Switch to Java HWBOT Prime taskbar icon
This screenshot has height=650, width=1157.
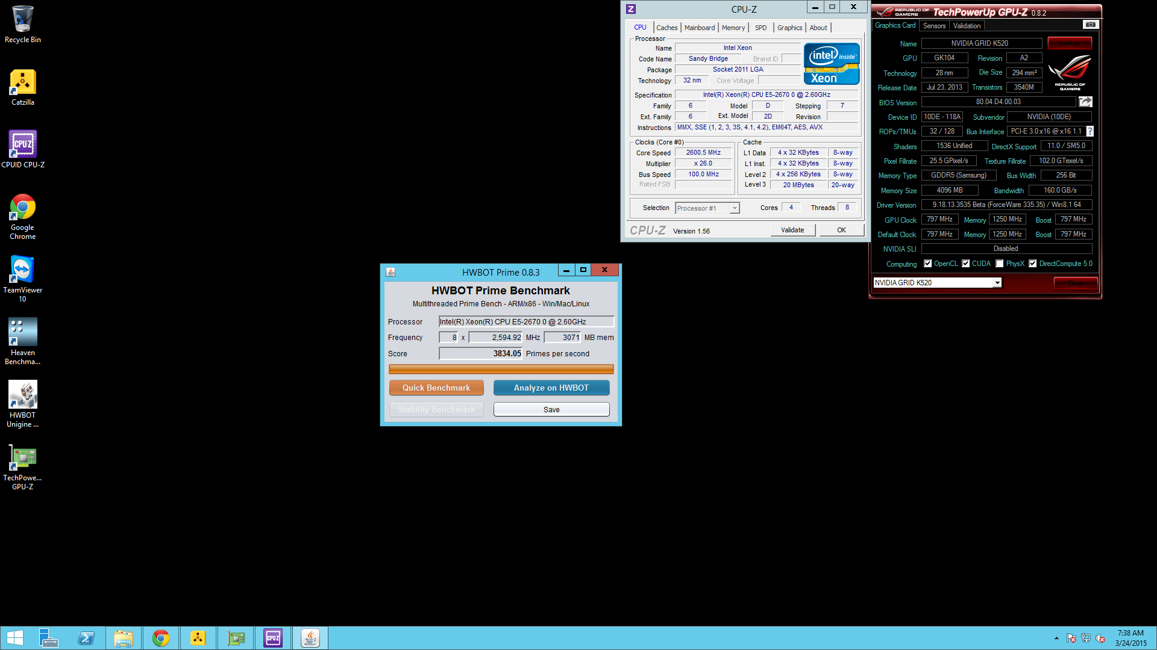click(x=310, y=638)
